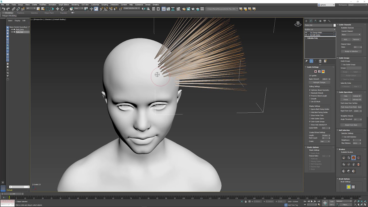Open the Modifiers menu
This screenshot has height=207, width=368.
pyautogui.click(x=43, y=5)
